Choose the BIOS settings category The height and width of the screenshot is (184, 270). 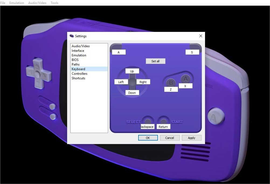[75, 60]
